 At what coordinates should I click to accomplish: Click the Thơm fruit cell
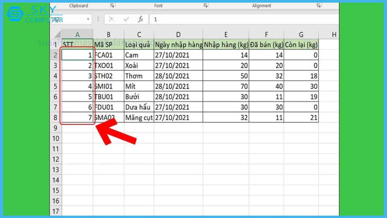[139, 76]
